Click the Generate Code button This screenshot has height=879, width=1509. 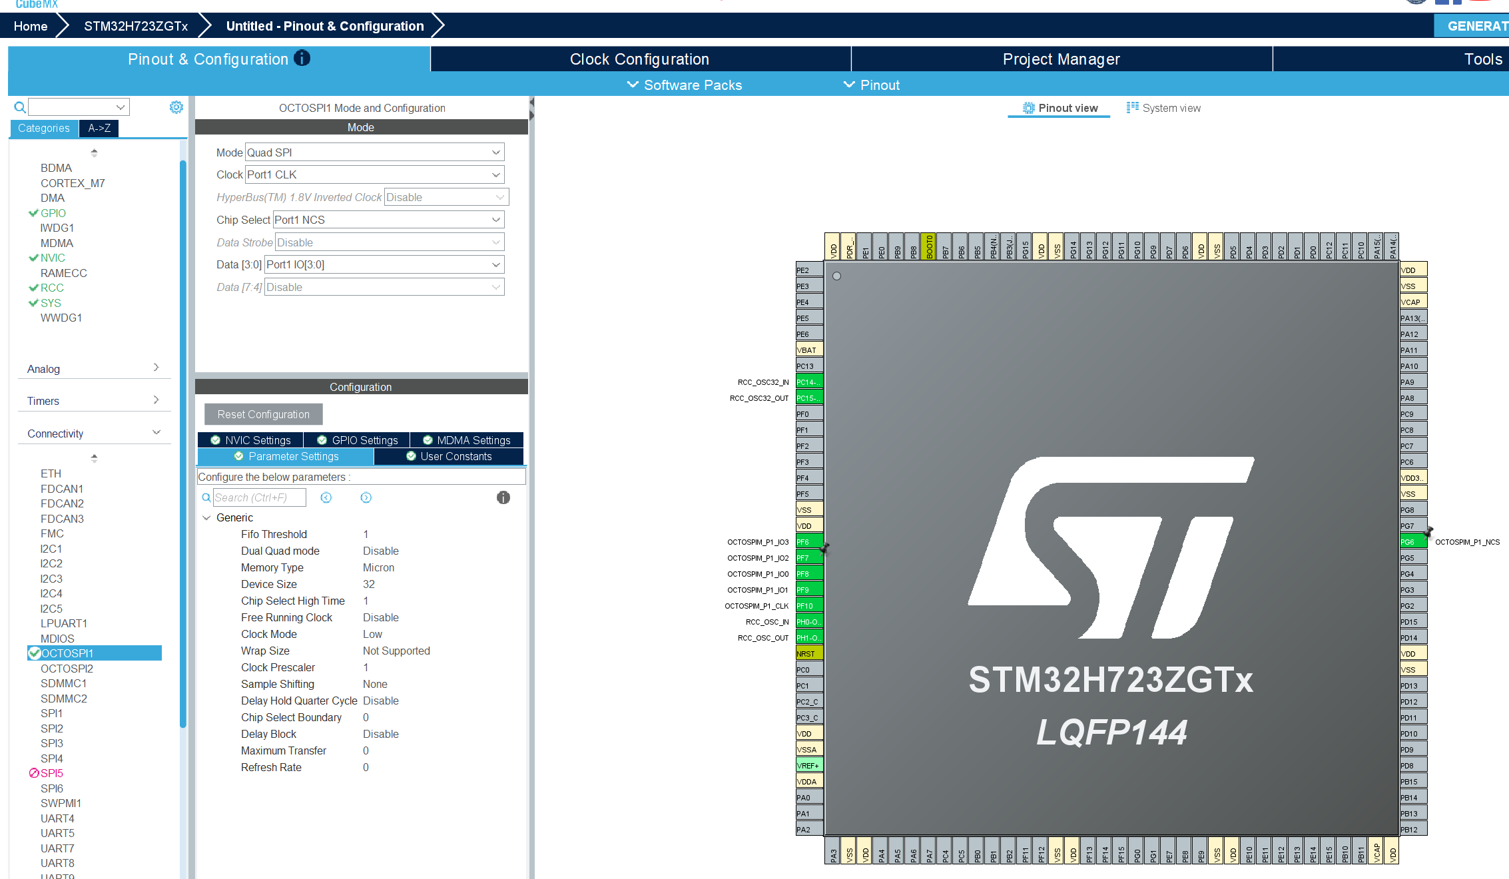(x=1472, y=26)
